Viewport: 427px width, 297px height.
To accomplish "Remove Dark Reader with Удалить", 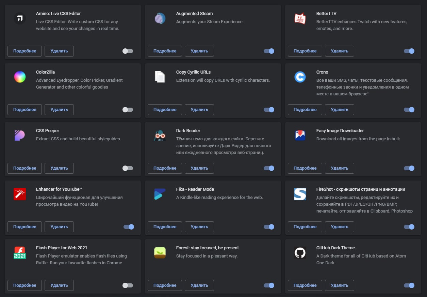I will 199,168.
